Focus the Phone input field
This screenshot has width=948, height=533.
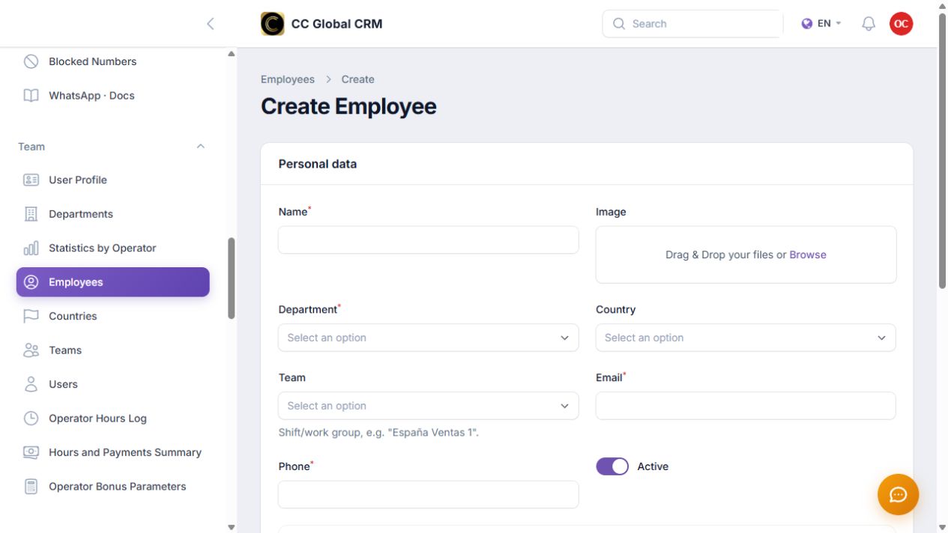[x=429, y=495]
